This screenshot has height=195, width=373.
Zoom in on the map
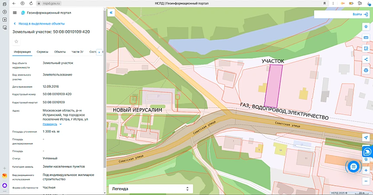(366, 170)
